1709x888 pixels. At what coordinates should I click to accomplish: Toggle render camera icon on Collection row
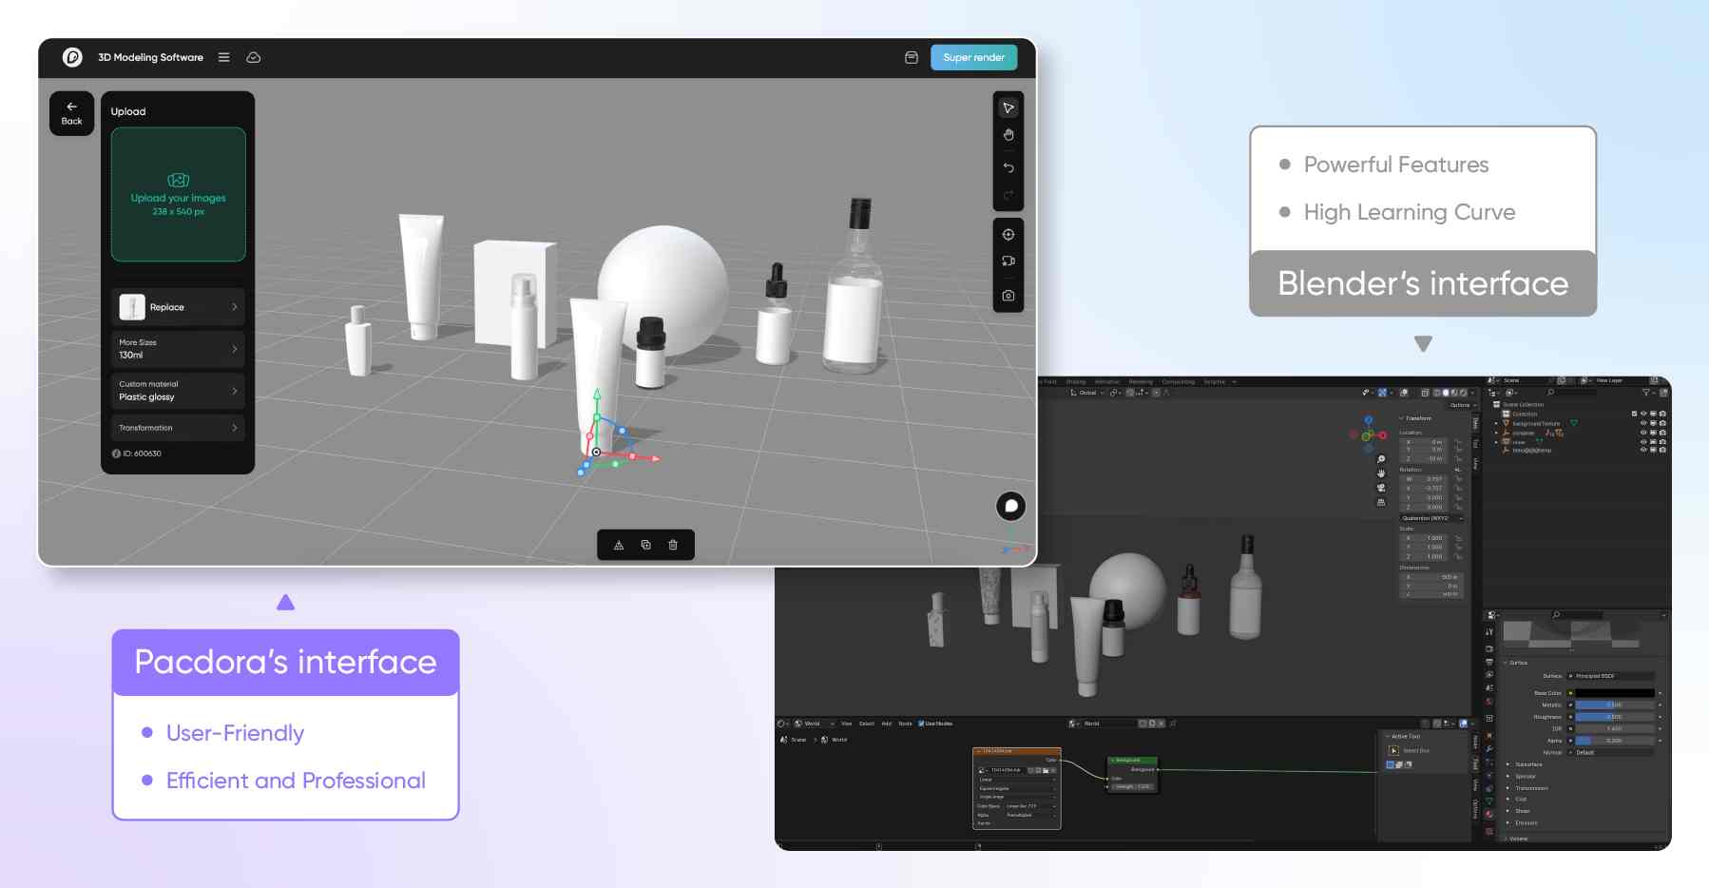point(1662,415)
